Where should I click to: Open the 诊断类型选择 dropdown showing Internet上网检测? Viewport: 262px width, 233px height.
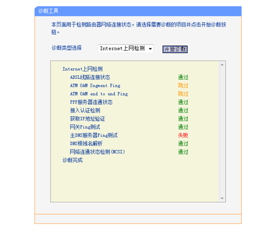coord(126,49)
